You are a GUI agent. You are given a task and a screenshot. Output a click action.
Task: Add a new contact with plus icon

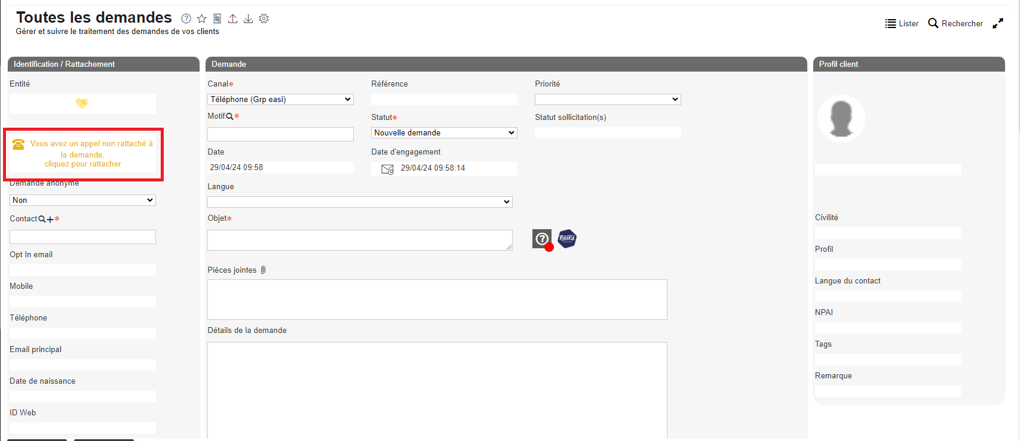pos(50,219)
